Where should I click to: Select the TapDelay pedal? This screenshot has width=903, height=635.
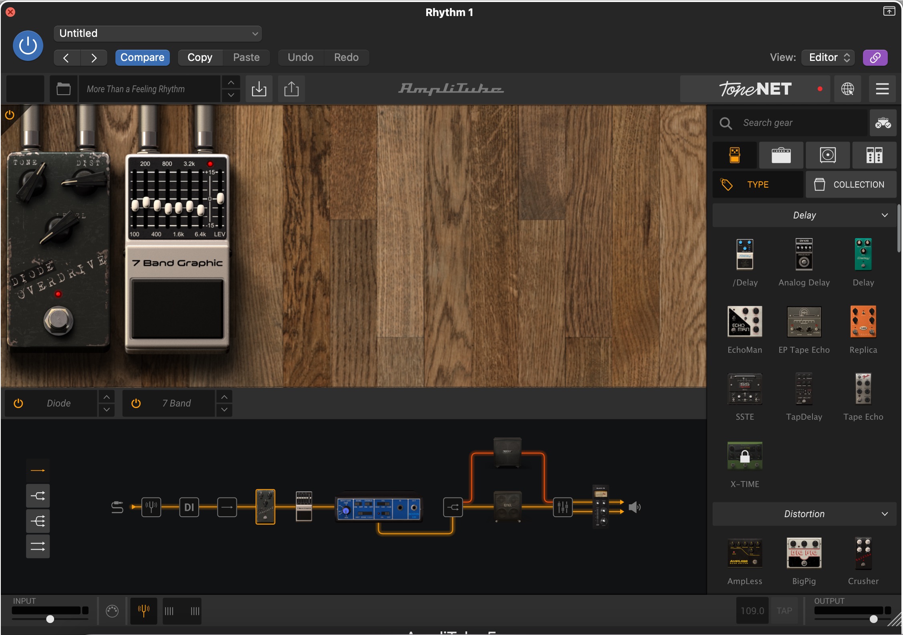point(804,389)
